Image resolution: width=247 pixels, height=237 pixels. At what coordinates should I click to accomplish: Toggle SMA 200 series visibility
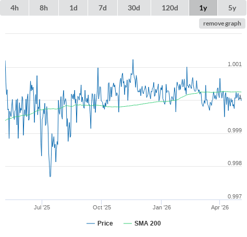[x=147, y=223]
